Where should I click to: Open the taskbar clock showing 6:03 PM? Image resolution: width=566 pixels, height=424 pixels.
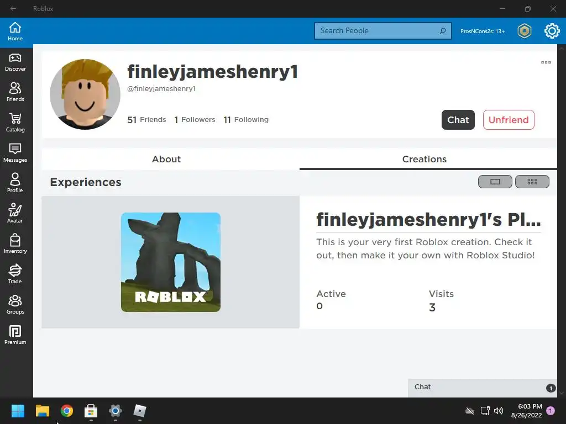click(526, 411)
